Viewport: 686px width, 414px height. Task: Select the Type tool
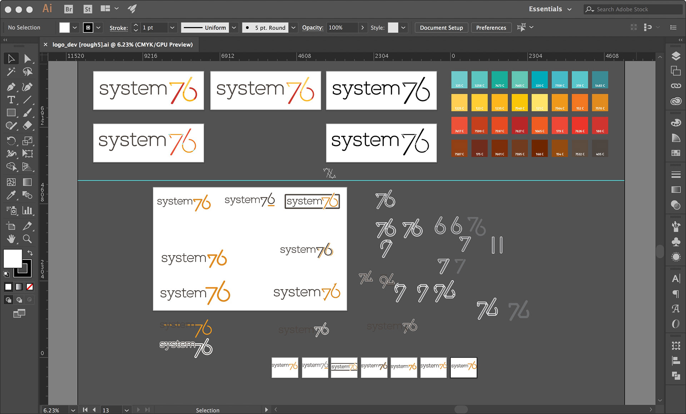(11, 100)
